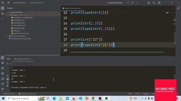Expand the venv folder
The height and width of the screenshot is (101, 181).
[x=9, y=15]
